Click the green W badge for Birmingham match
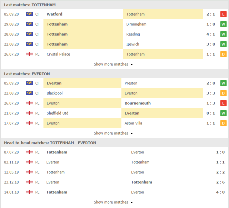 pos(223,24)
